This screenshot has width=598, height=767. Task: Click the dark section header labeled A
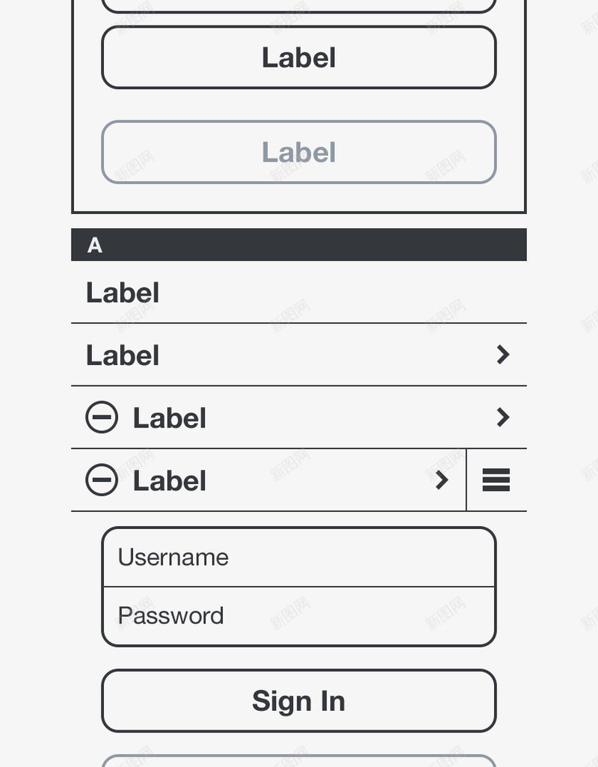click(299, 245)
